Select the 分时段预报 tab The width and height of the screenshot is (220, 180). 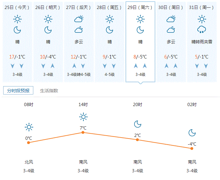[18, 91]
